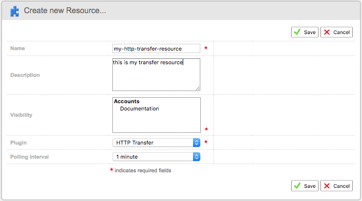Click the blue arrow stepper on Polling Interval

tap(196, 157)
